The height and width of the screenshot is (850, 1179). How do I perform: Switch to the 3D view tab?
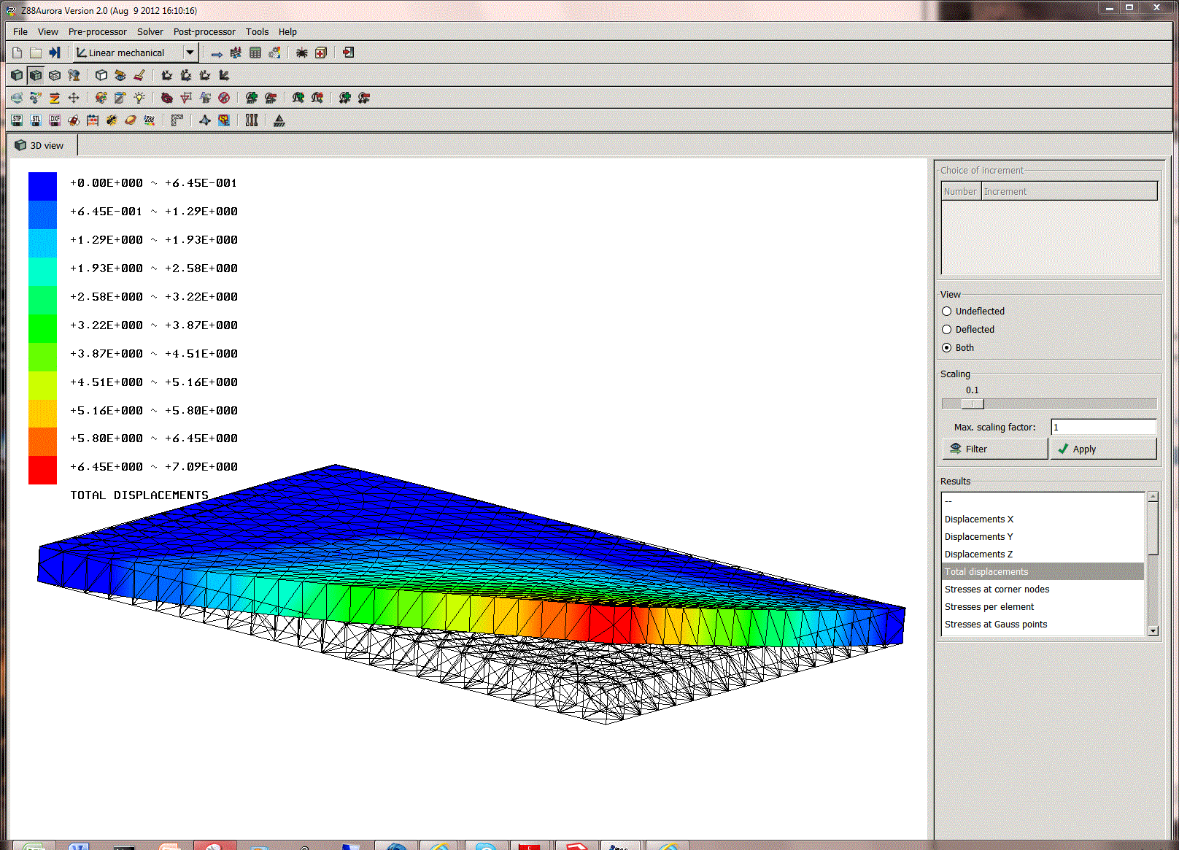coord(41,146)
